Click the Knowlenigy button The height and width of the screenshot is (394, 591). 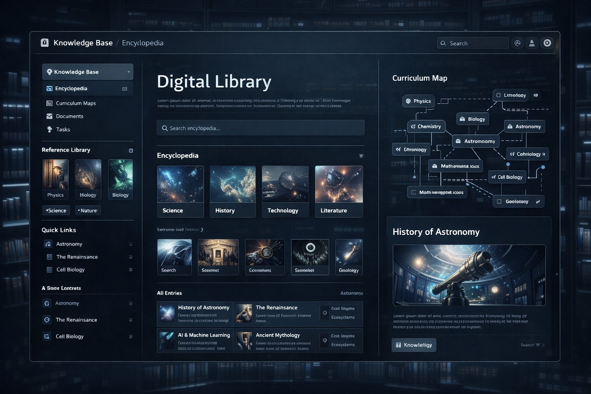click(414, 345)
